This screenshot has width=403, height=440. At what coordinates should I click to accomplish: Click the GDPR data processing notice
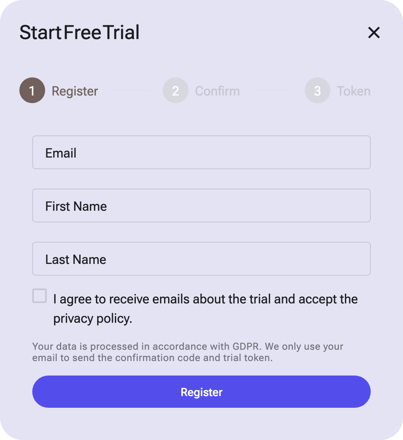pos(187,352)
